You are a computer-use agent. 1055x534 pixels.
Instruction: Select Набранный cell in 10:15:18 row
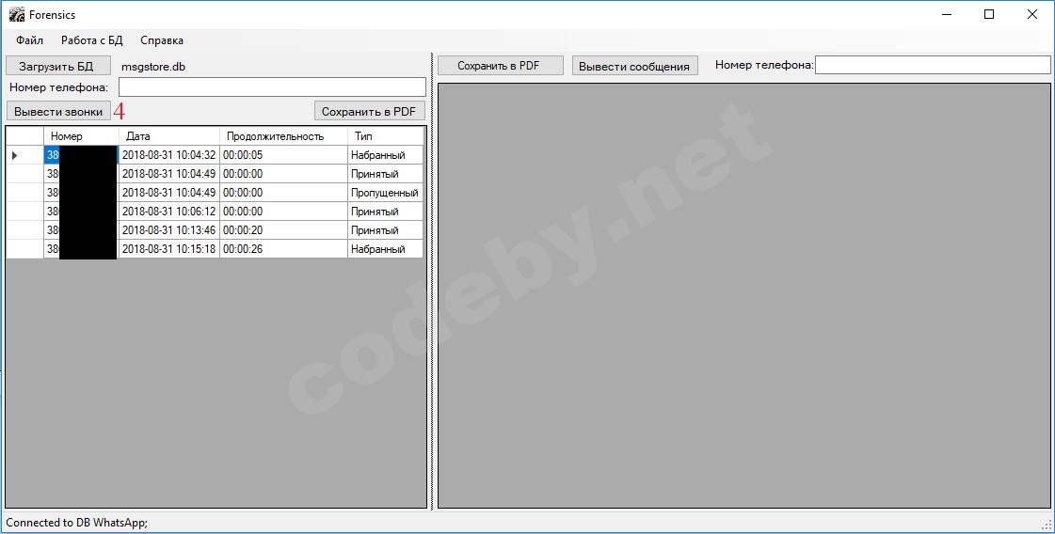pyautogui.click(x=385, y=249)
